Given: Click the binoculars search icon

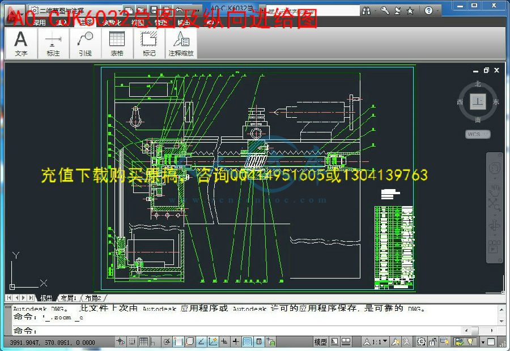Looking at the screenshot, I should [x=366, y=11].
